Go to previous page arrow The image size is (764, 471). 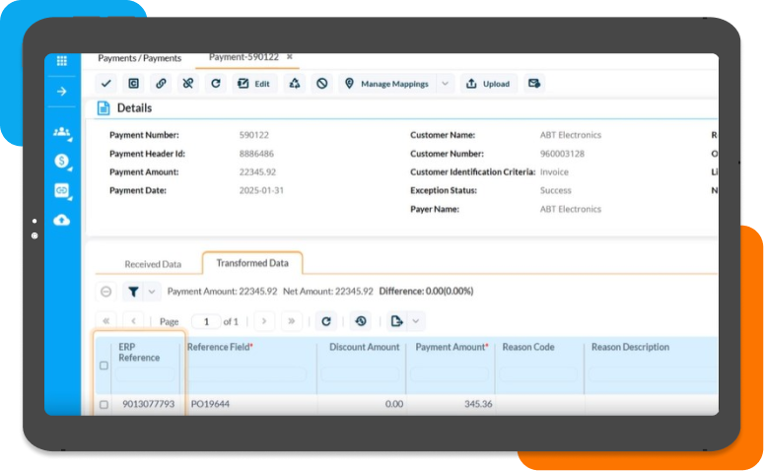coord(133,321)
